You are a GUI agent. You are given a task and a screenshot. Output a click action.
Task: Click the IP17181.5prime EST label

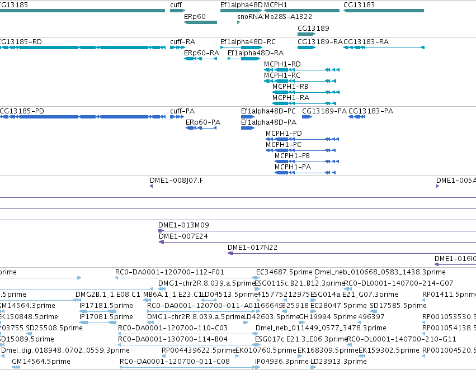(x=106, y=305)
